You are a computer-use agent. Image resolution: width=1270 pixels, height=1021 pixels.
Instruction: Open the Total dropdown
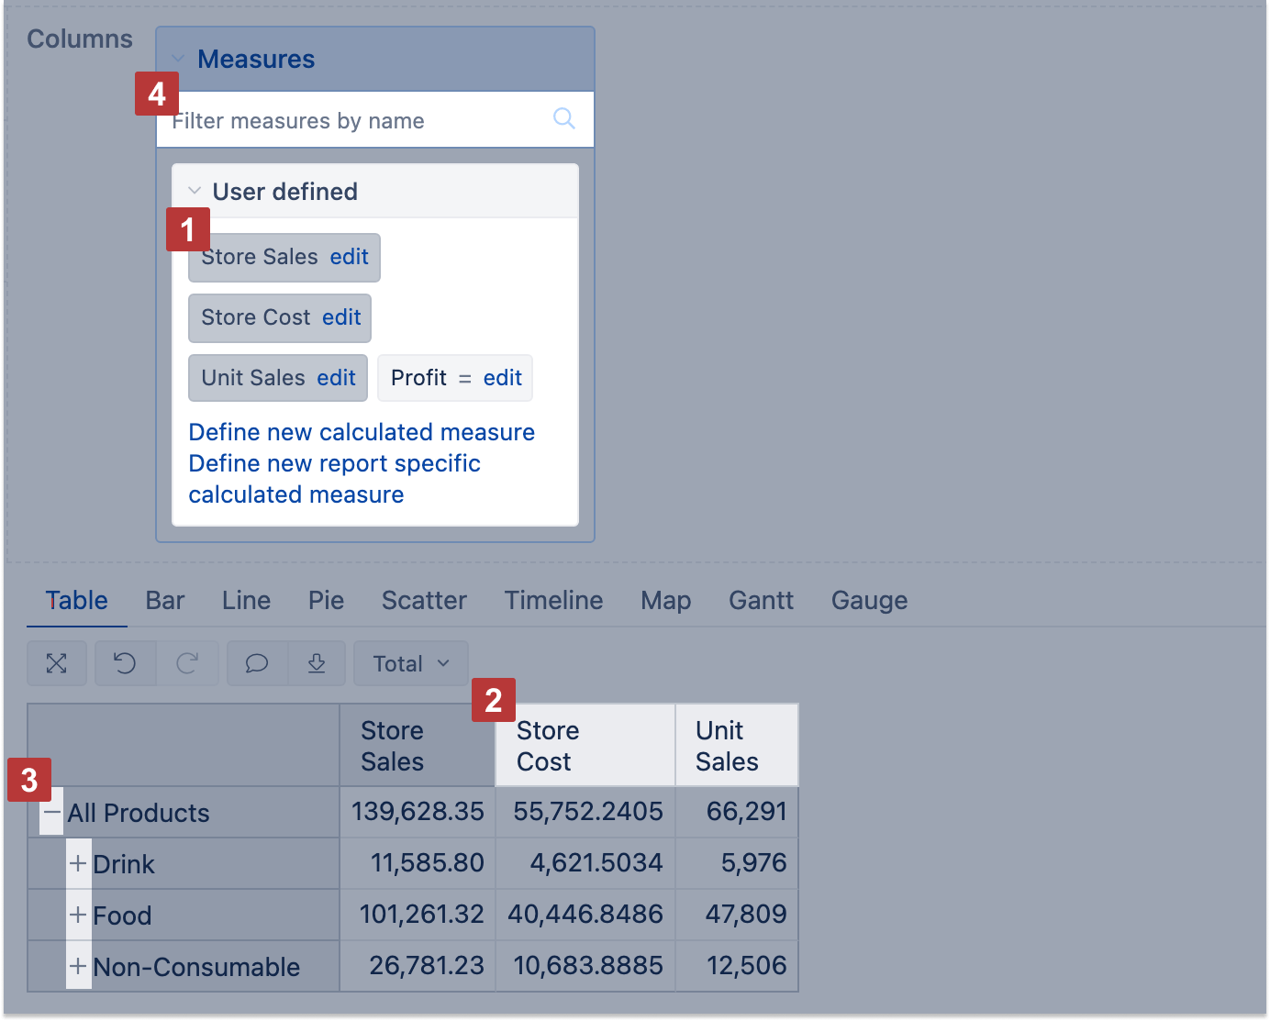click(x=410, y=663)
